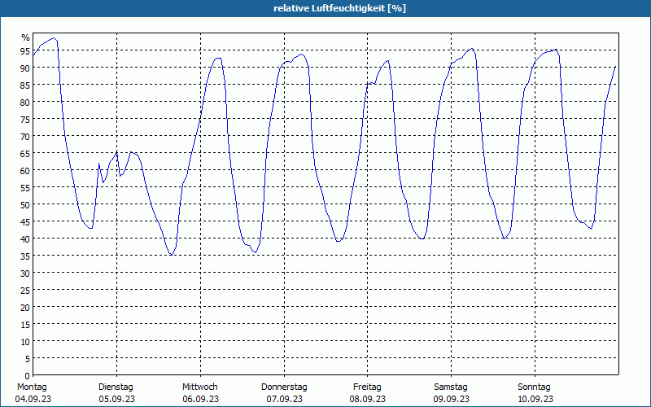The width and height of the screenshot is (651, 407).
Task: Click the % unit label on the y-axis
Action: (25, 37)
